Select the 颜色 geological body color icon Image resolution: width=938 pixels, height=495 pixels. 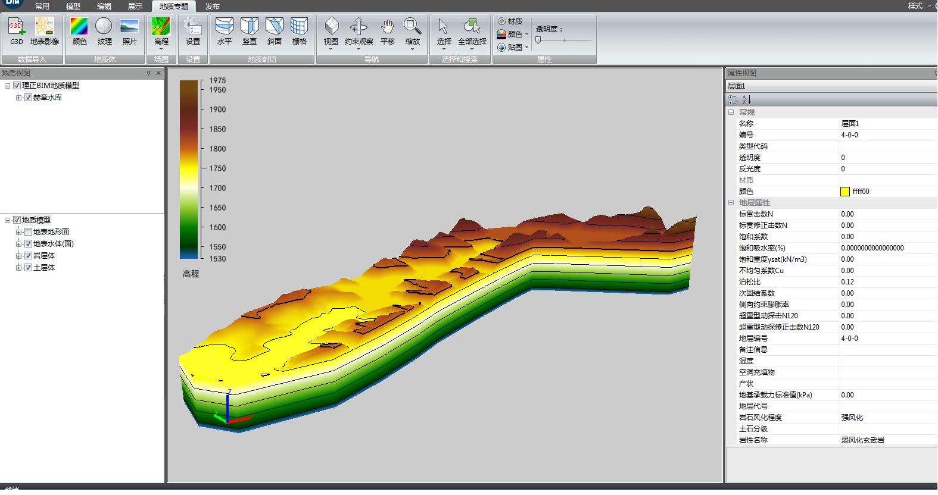pyautogui.click(x=79, y=27)
